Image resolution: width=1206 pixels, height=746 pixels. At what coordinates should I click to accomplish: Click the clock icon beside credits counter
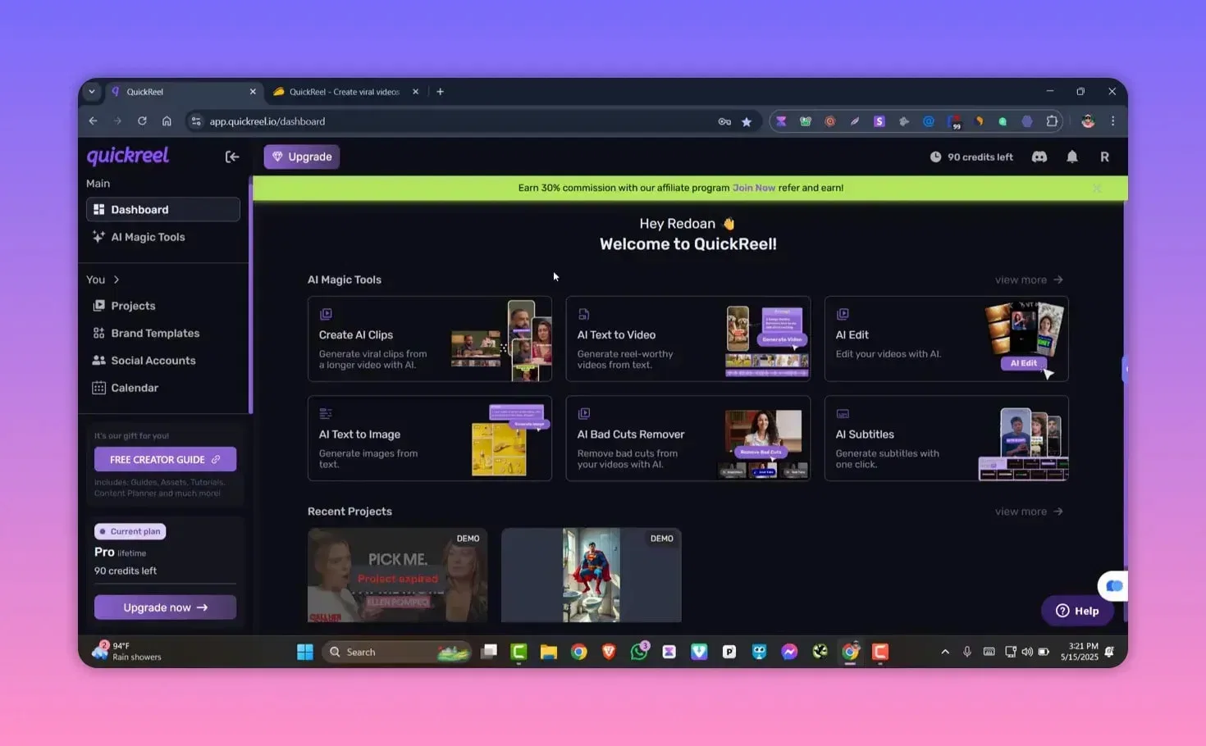pyautogui.click(x=934, y=157)
